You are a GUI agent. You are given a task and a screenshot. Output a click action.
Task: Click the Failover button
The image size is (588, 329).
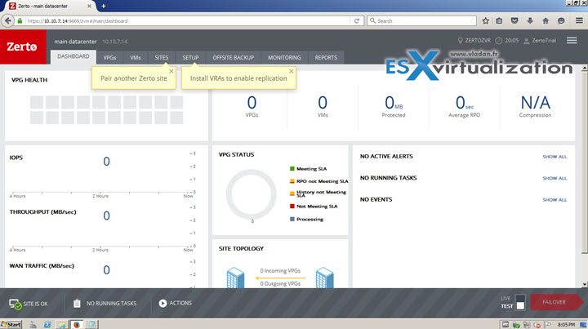pos(556,302)
